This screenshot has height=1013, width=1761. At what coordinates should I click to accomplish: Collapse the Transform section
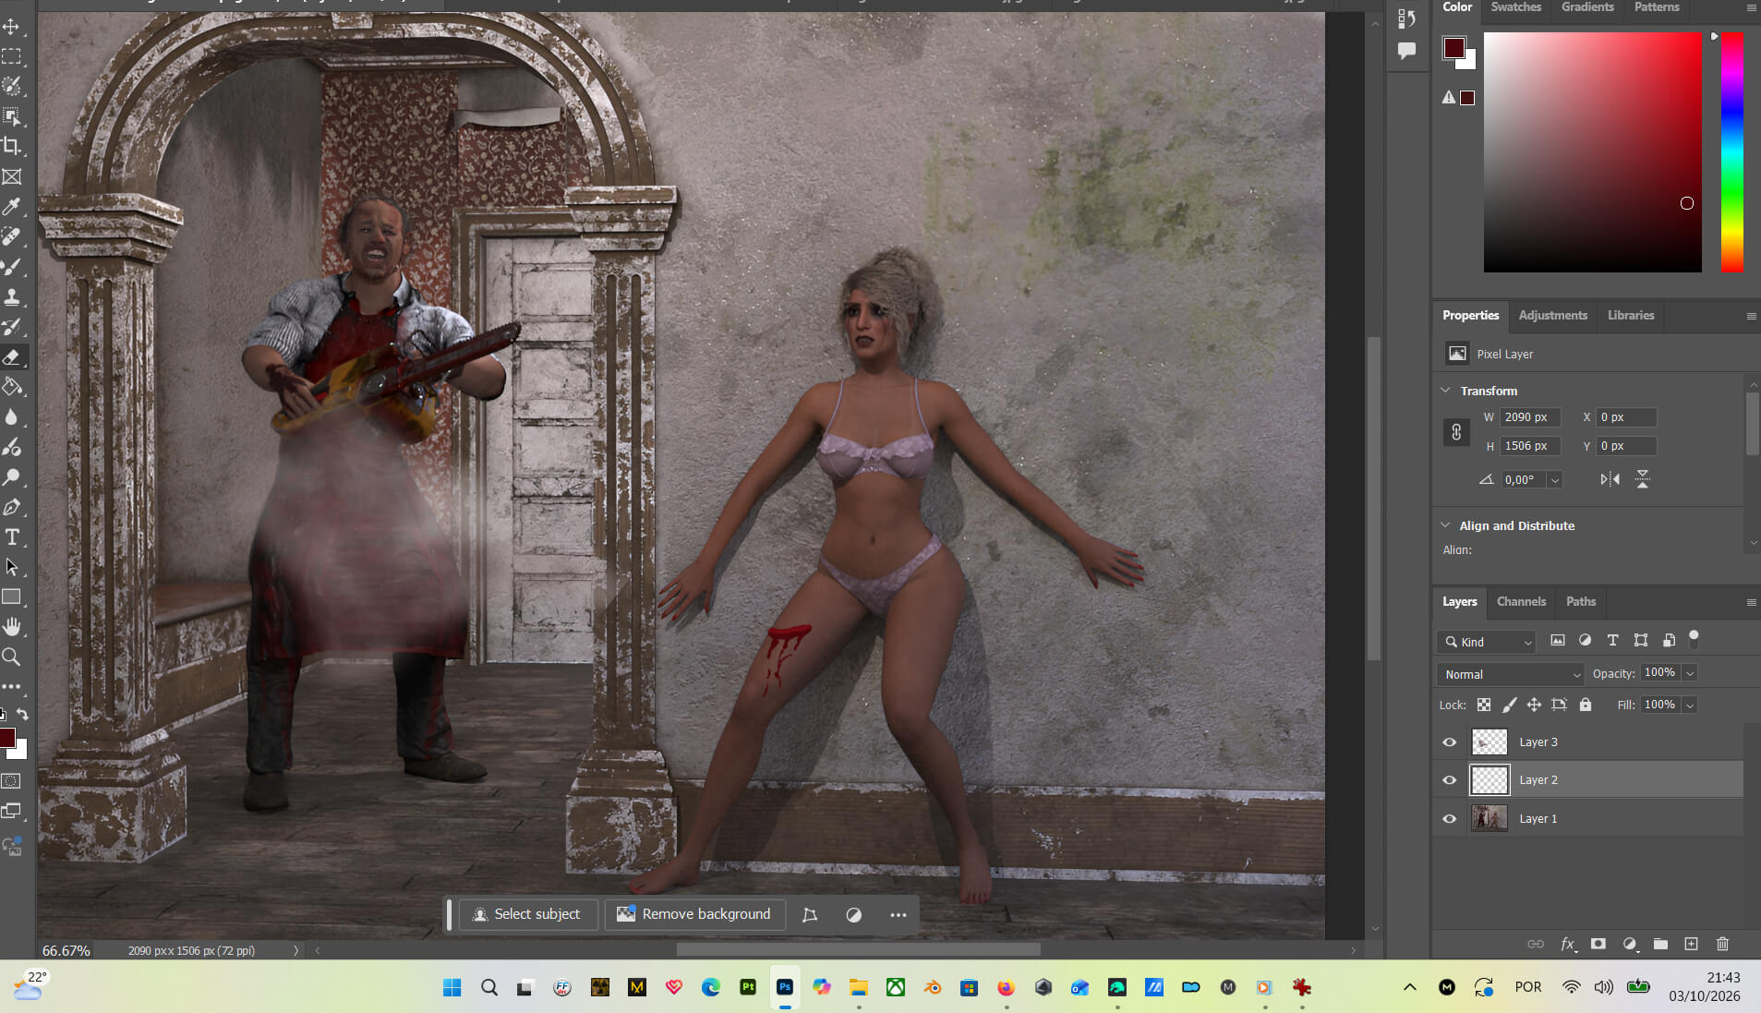(x=1446, y=391)
